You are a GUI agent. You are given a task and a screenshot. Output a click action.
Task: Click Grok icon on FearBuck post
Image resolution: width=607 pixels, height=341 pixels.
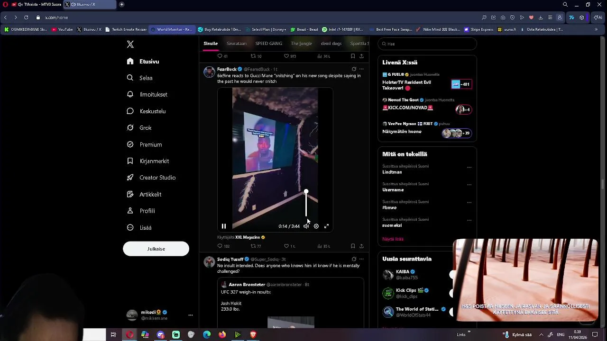click(x=354, y=69)
